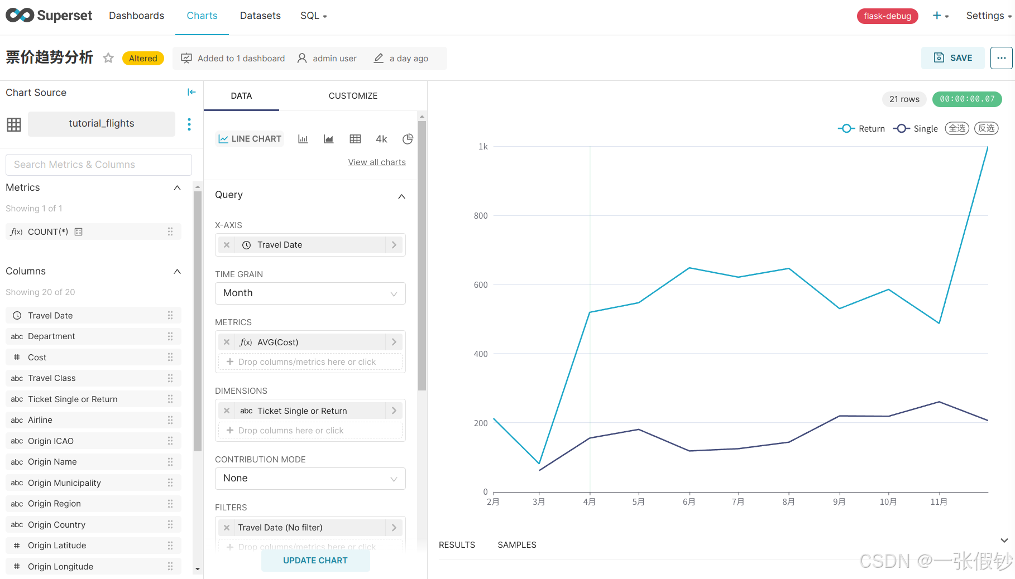Open the Time Grain Month dropdown
The image size is (1015, 579).
(x=310, y=293)
